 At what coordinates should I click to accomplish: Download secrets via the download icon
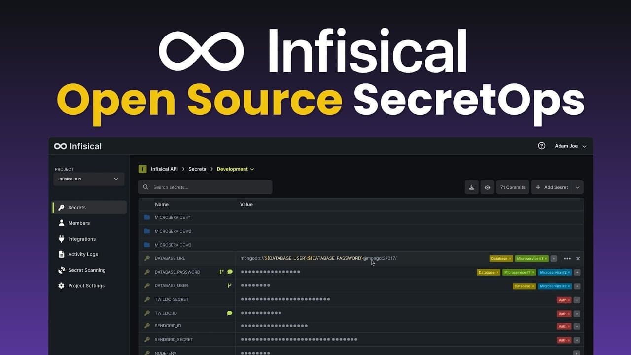[471, 187]
